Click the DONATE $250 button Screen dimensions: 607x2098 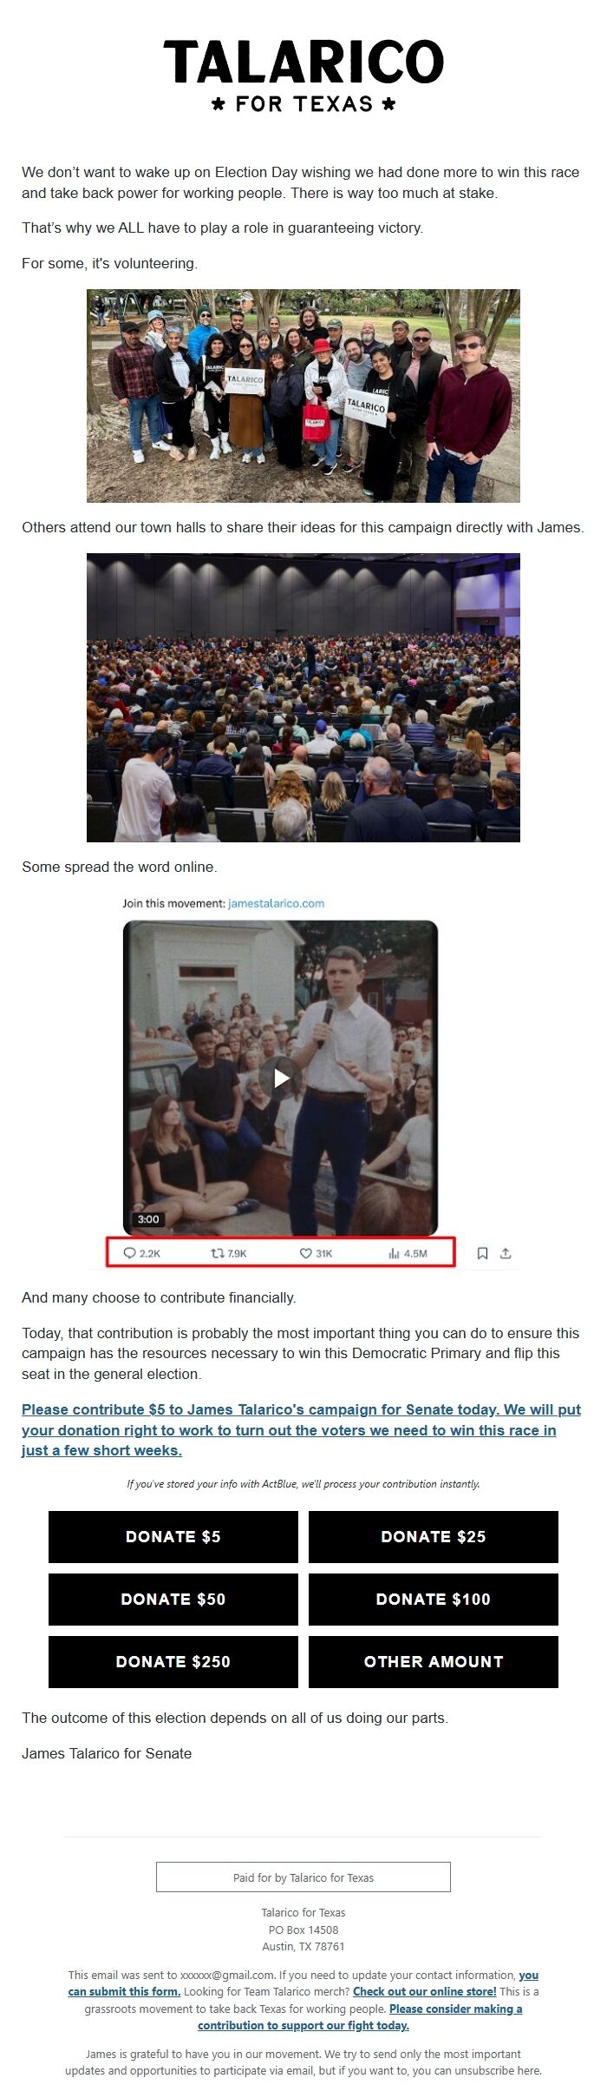click(173, 1661)
